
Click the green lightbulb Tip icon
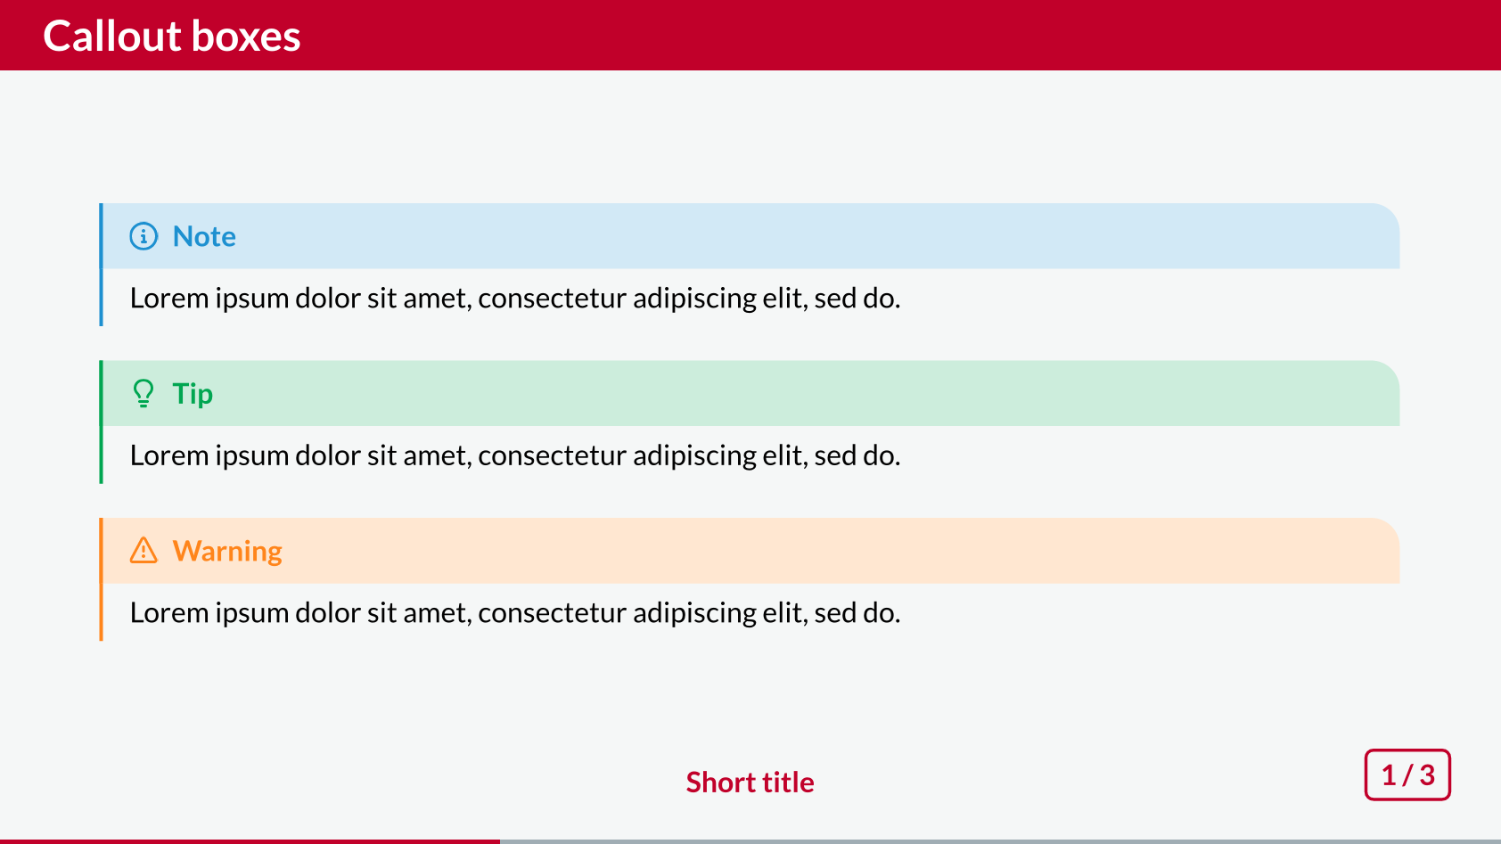tap(144, 393)
